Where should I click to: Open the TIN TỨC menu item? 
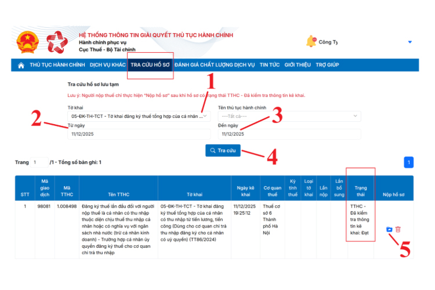click(x=270, y=65)
